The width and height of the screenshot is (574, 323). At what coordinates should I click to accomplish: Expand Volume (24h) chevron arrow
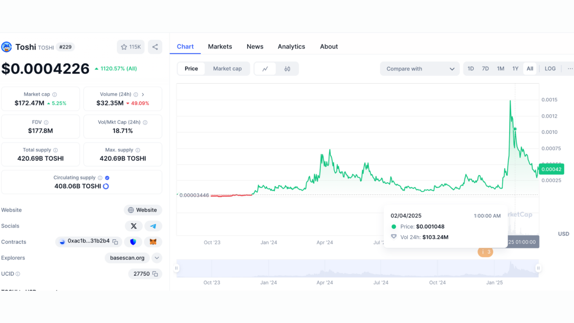[x=143, y=94]
